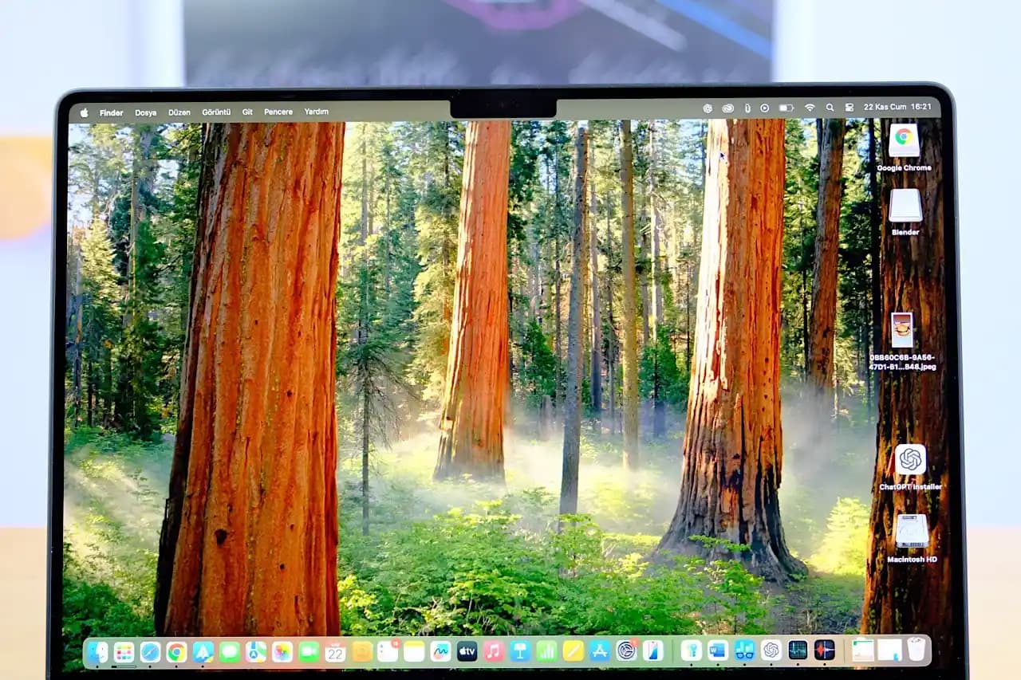Screen dimensions: 1021x680
Task: Open Spotlight search in menu bar
Action: click(830, 108)
